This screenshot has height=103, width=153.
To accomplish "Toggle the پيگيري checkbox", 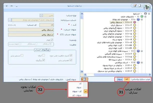I will 44,60.
